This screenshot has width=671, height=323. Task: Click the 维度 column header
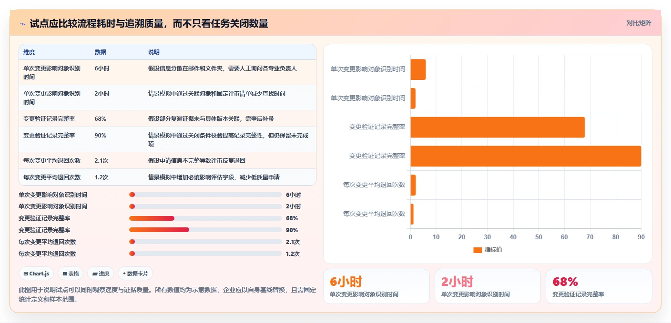point(29,52)
